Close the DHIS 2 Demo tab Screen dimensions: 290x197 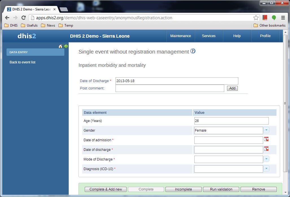[x=54, y=9]
